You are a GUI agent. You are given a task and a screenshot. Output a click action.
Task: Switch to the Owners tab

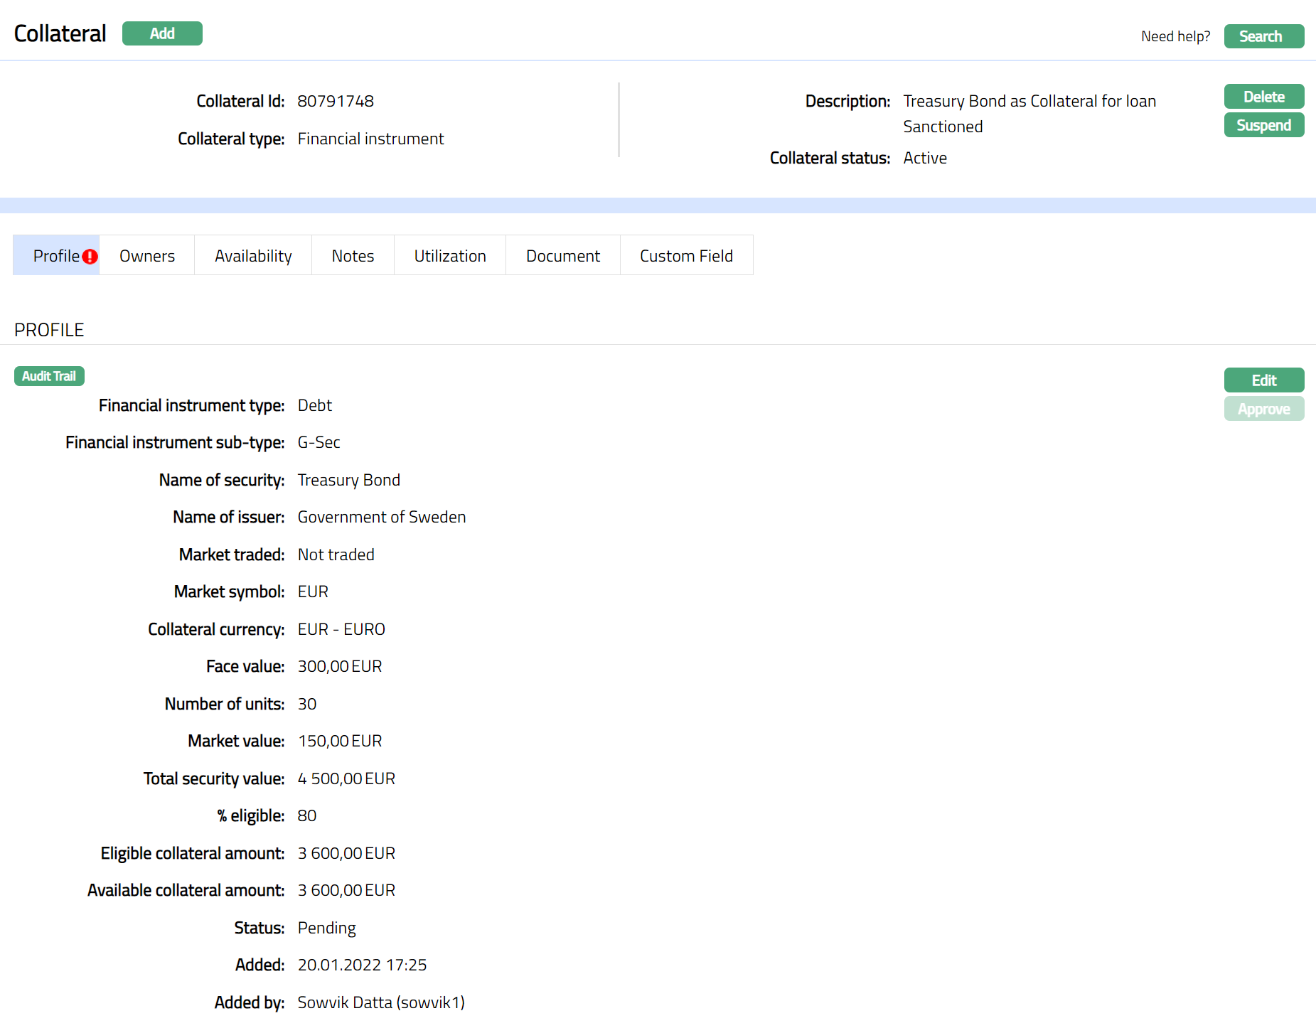click(x=147, y=256)
